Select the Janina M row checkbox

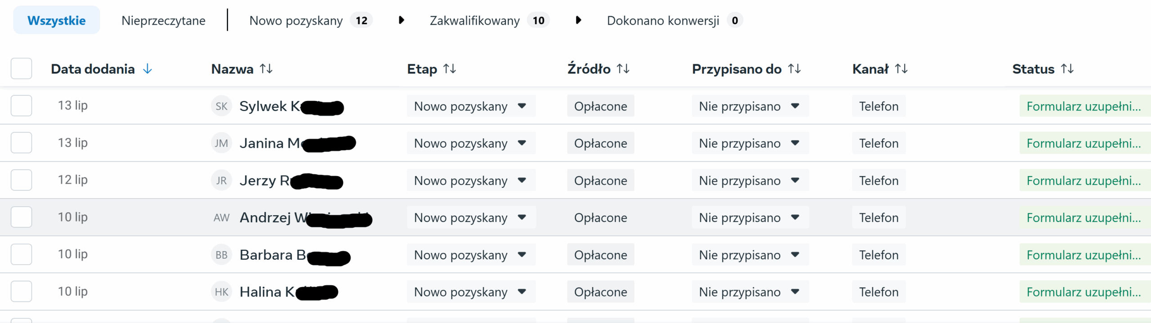(21, 143)
